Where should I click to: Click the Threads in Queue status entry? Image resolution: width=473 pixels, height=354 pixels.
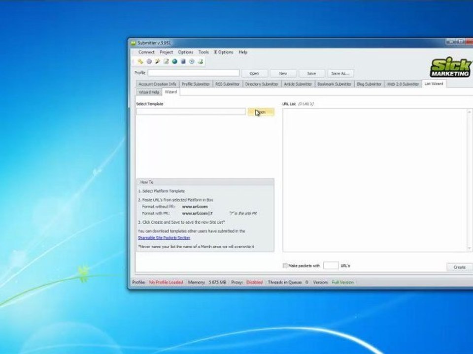288,282
